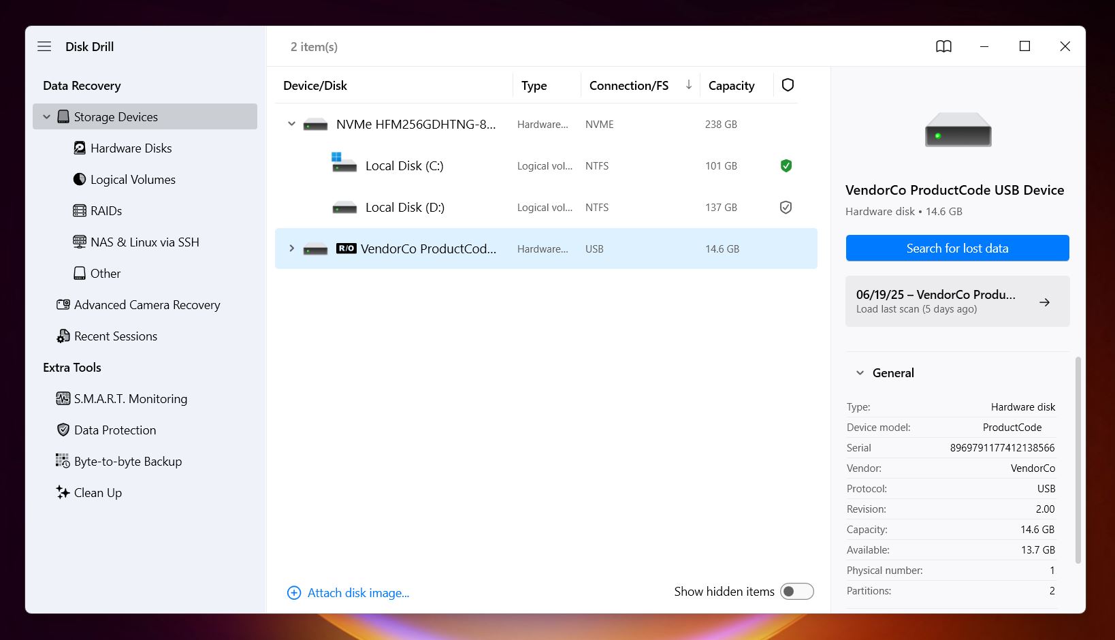The height and width of the screenshot is (640, 1115).
Task: Select the Local Disk (D:) row
Action: 546,207
